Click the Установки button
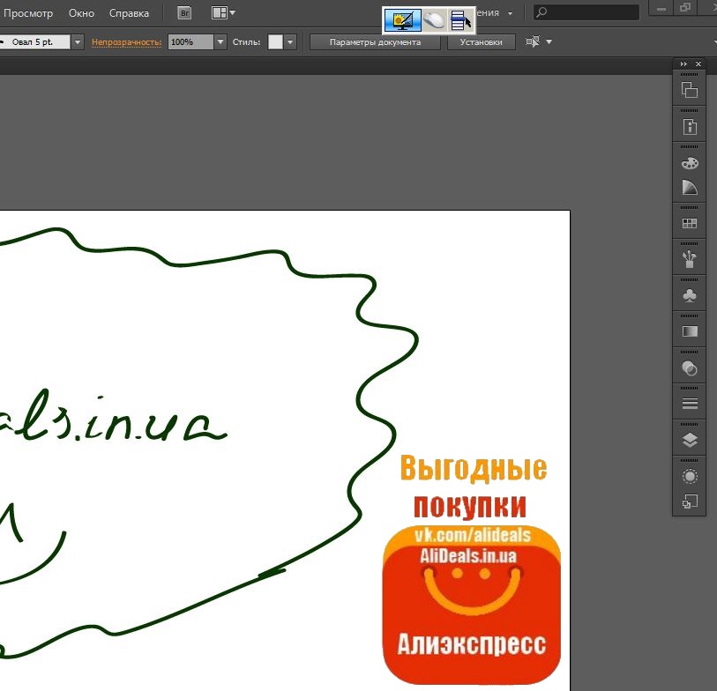The width and height of the screenshot is (717, 691). tap(481, 42)
